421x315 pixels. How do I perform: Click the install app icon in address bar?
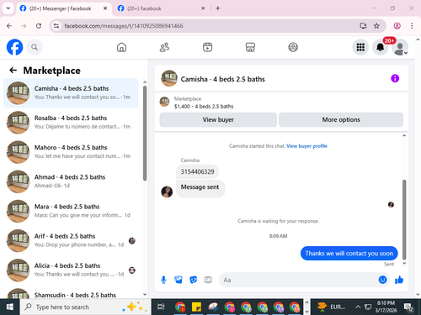point(363,26)
